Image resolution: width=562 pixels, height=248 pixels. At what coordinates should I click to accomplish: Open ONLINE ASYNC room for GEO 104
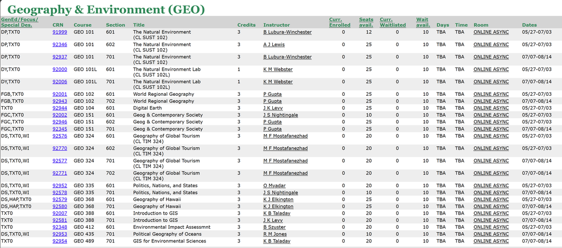pyautogui.click(x=491, y=108)
